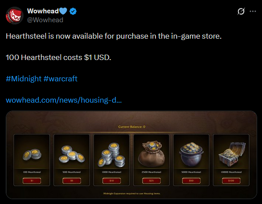Follow the wowhead.com news link
Viewport: 262px width, 204px height.
point(64,100)
